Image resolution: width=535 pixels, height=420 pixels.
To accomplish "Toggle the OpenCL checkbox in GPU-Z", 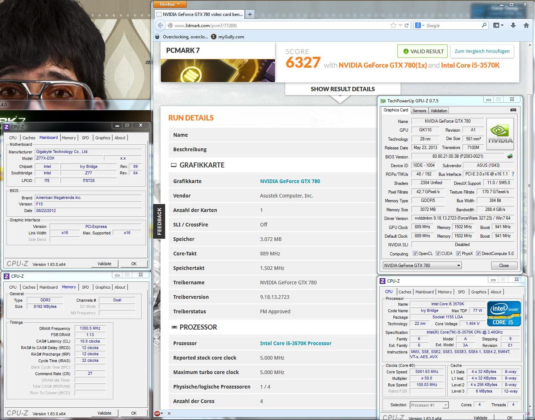I will (x=415, y=254).
